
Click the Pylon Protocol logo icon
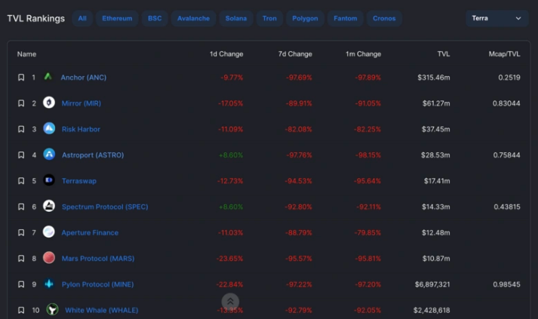pos(49,284)
